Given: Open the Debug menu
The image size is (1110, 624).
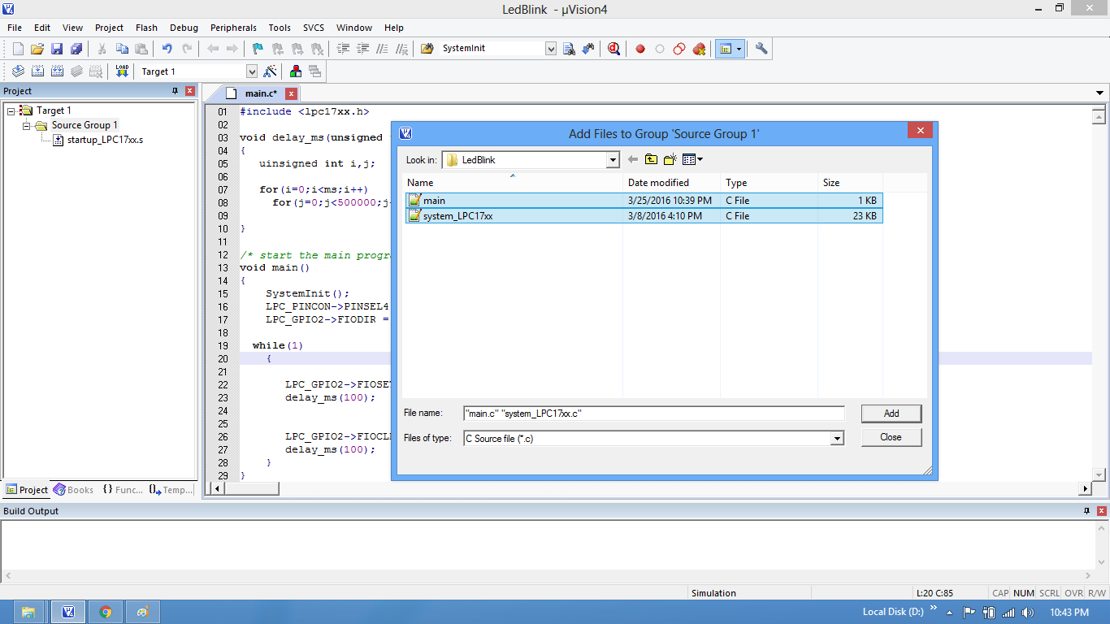Looking at the screenshot, I should click(x=184, y=28).
